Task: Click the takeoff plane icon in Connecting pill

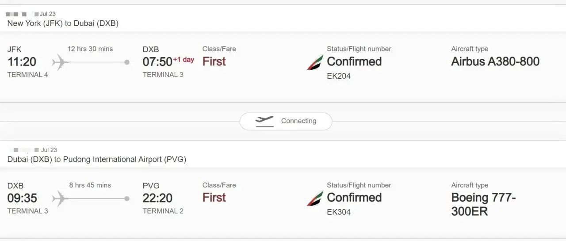Action: [264, 121]
